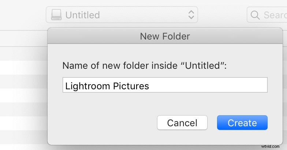Image resolution: width=287 pixels, height=150 pixels.
Task: Place cursor on the word Pictures
Action: (x=131, y=86)
